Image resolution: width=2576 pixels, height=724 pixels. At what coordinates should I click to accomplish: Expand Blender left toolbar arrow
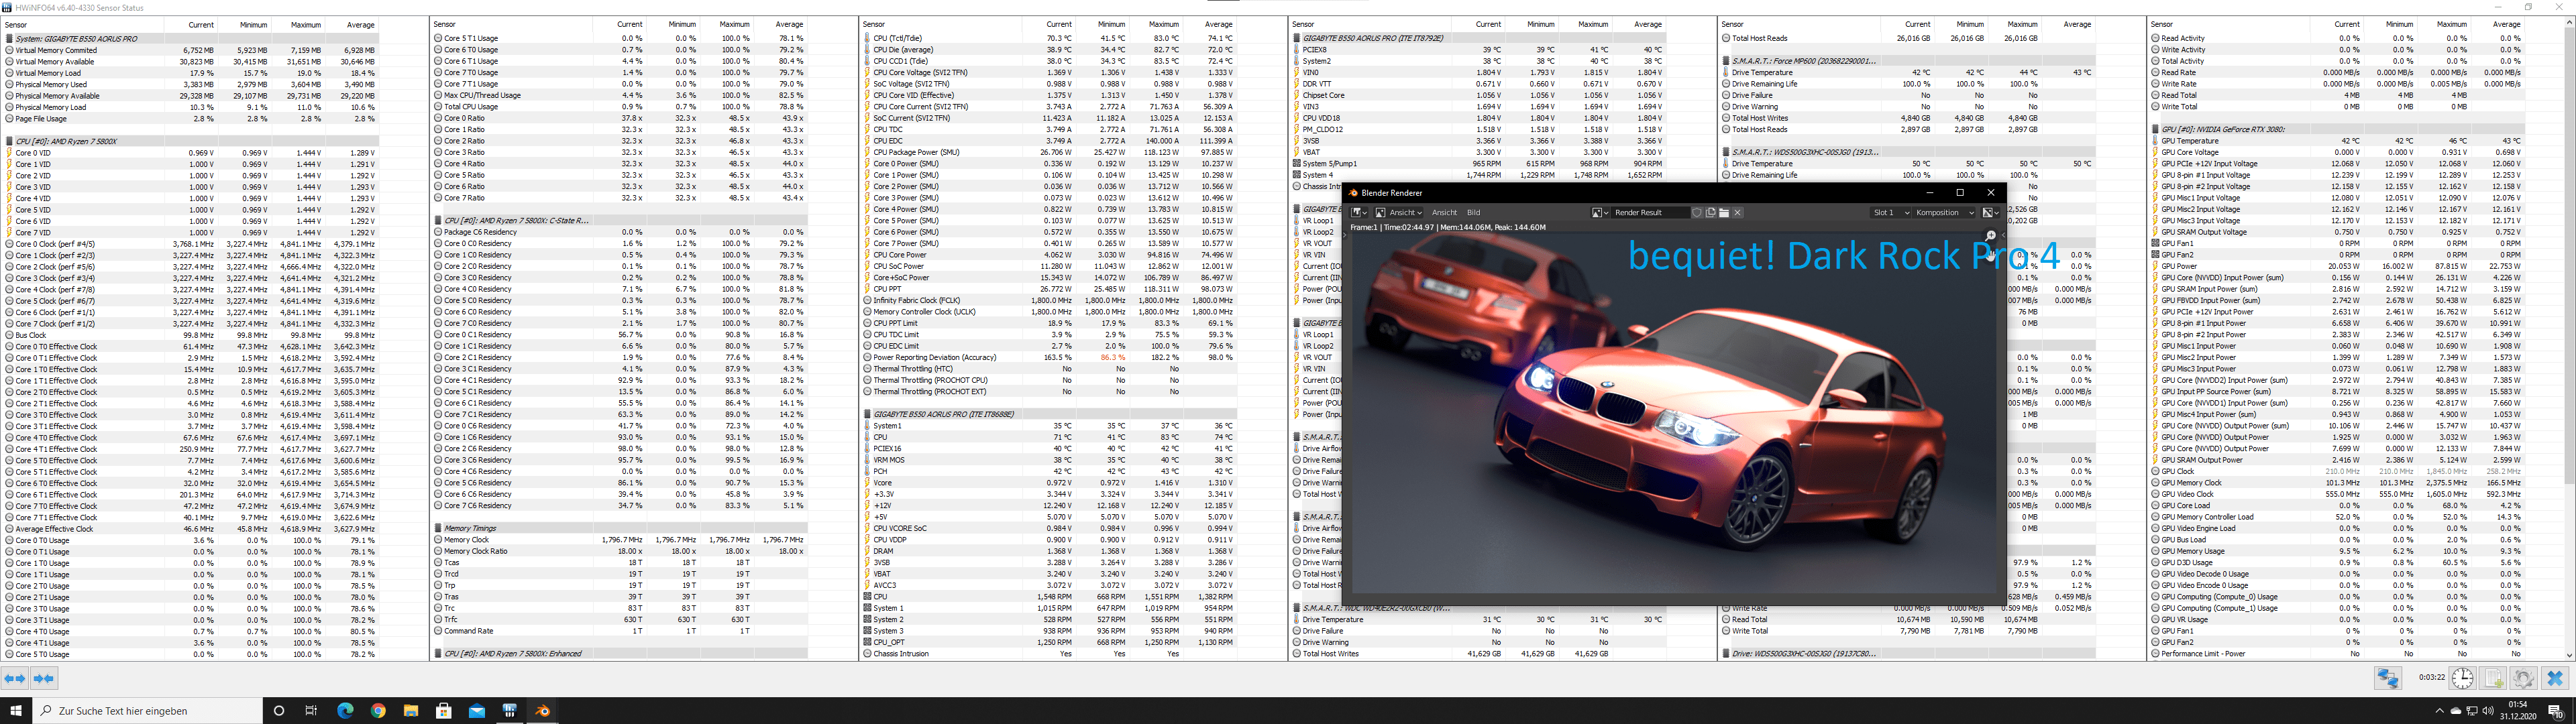pos(1345,235)
